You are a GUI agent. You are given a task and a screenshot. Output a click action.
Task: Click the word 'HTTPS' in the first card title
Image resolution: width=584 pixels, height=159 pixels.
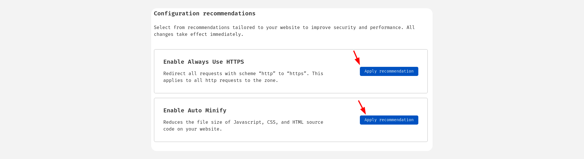pos(235,62)
